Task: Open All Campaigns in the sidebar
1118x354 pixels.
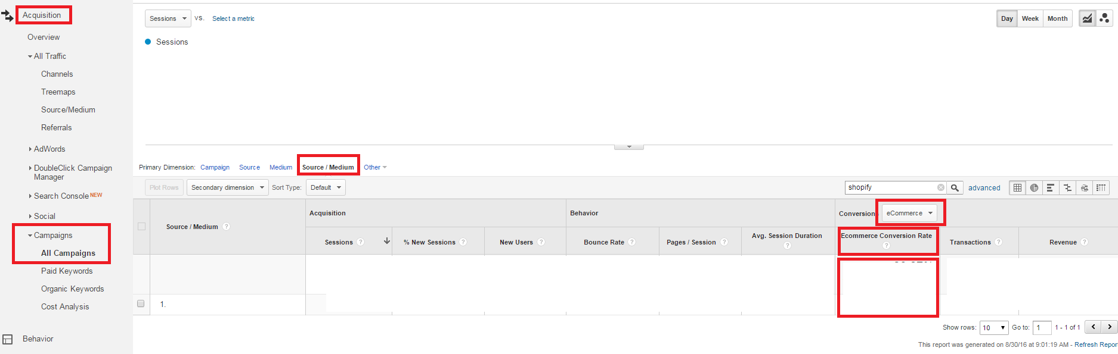Action: point(68,253)
